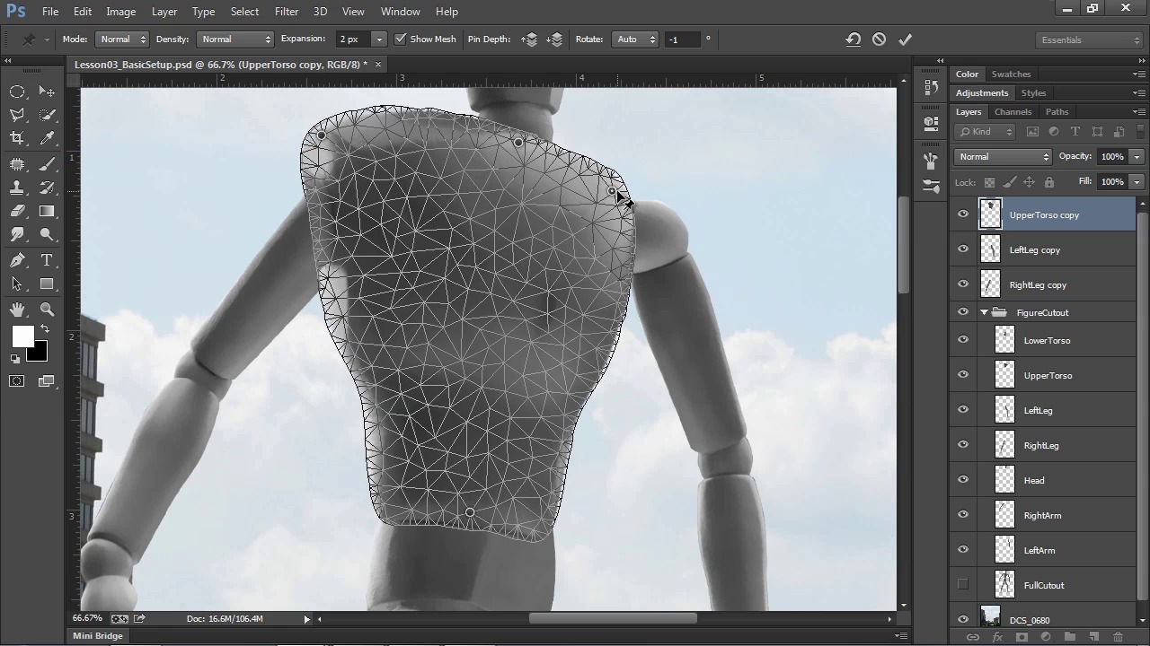This screenshot has width=1150, height=646.
Task: Hide the LeftLeg copy layer
Action: tap(963, 249)
